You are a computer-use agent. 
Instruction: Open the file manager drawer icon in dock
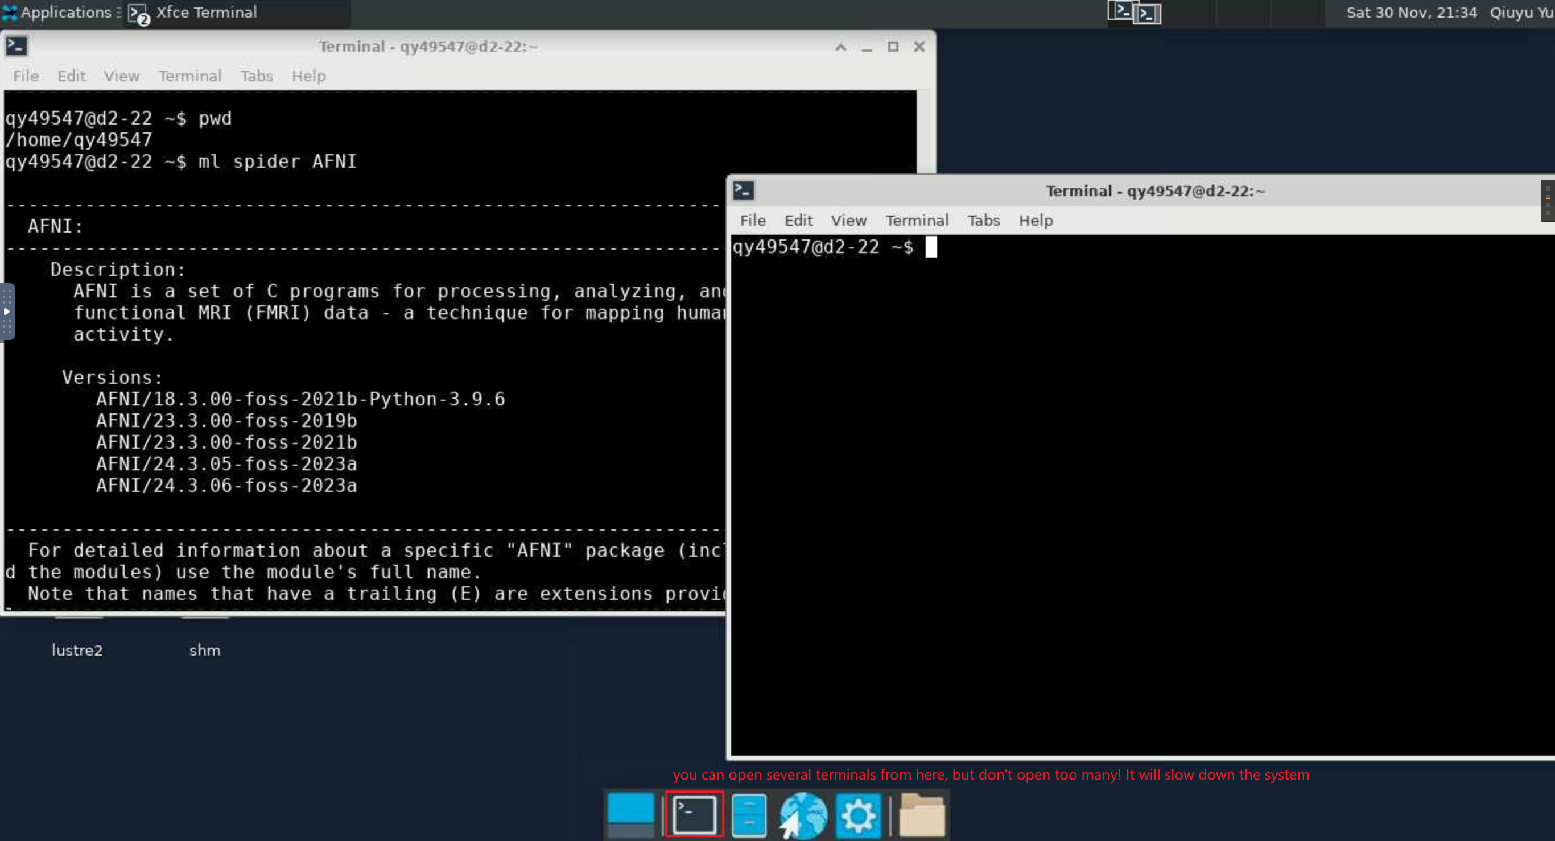[x=749, y=815]
